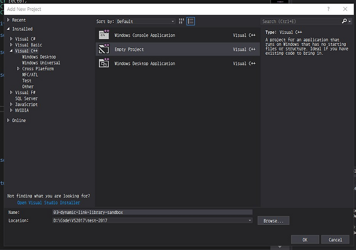This screenshot has height=250, width=356.
Task: Select the JavaScript tree label
Action: click(26, 104)
